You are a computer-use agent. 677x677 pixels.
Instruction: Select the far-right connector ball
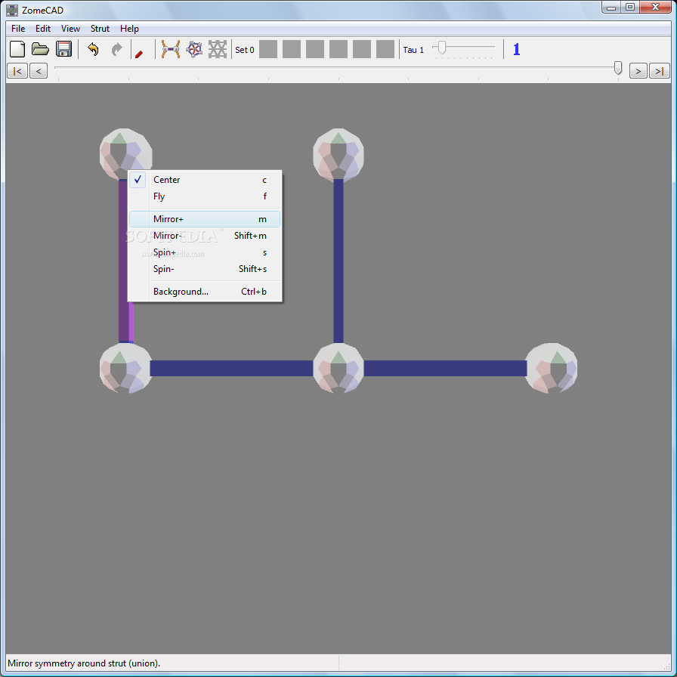(x=552, y=368)
